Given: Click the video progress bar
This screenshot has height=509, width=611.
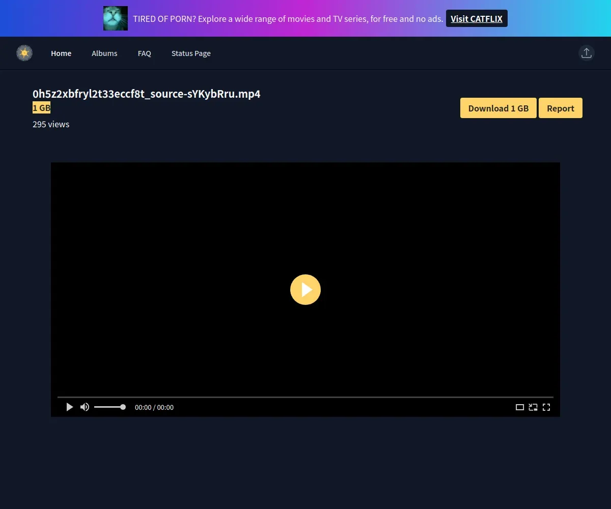Looking at the screenshot, I should click(305, 397).
